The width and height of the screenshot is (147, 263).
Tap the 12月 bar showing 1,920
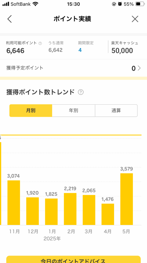[x=32, y=211]
